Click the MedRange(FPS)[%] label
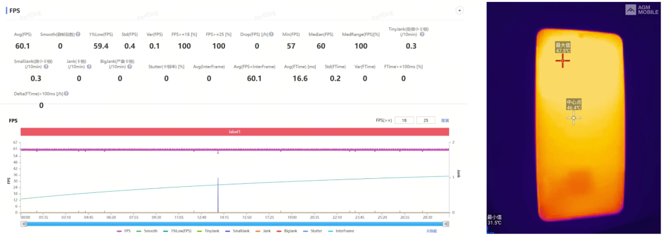The height and width of the screenshot is (238, 666). [x=361, y=35]
